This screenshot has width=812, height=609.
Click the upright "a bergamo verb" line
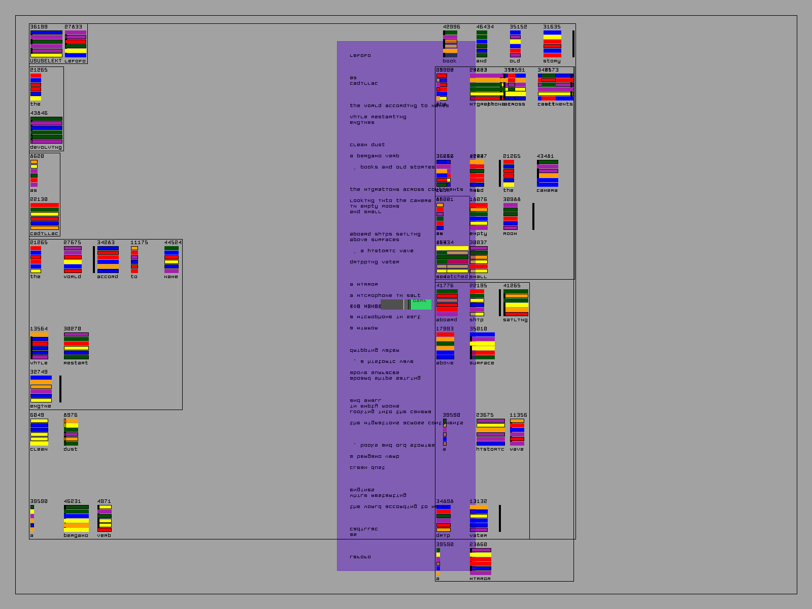coord(375,156)
